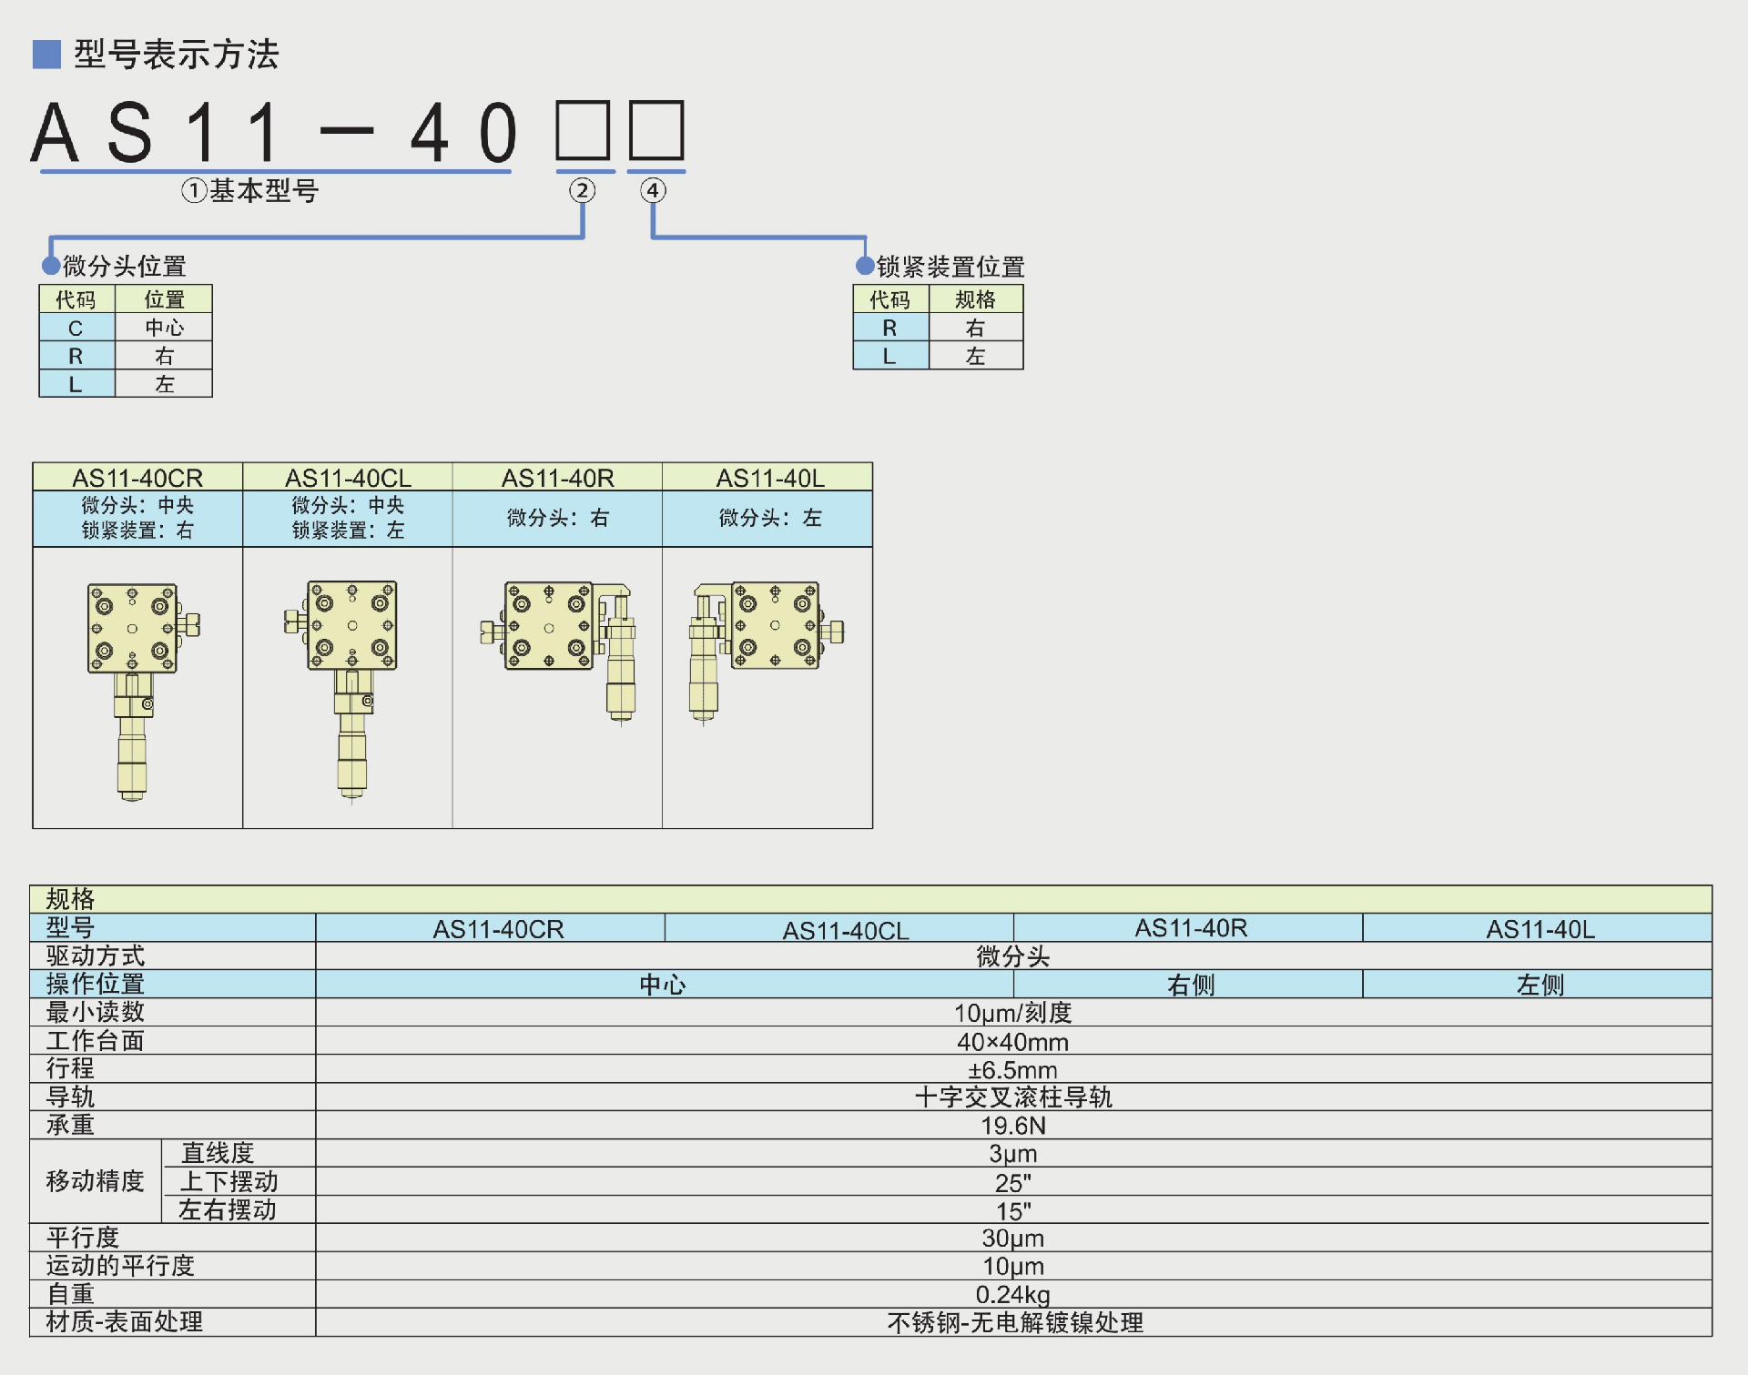Click the AS11-40CR header in the image table
1748x1375 pixels.
tap(137, 478)
